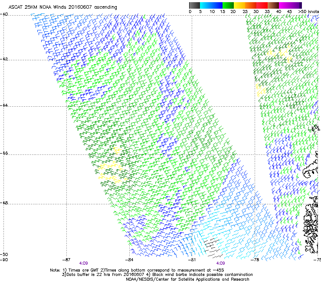Click the title 'ASCAT 25KM NOAA Winds 20160607 ascending'
321x282 pixels.
[62, 7]
